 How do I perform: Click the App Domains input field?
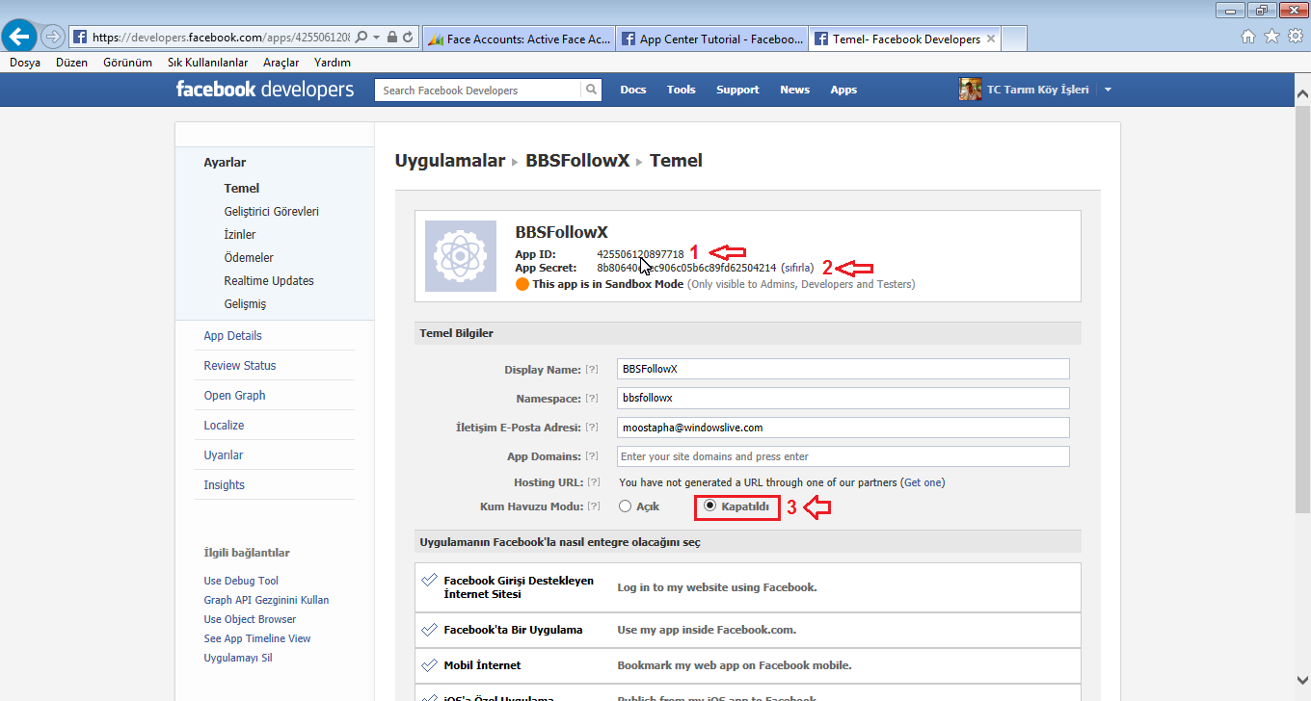click(x=843, y=456)
